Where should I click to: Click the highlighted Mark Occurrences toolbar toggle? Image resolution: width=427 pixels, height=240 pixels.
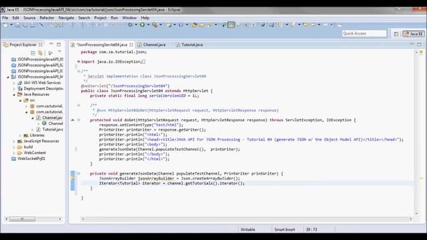232,25
